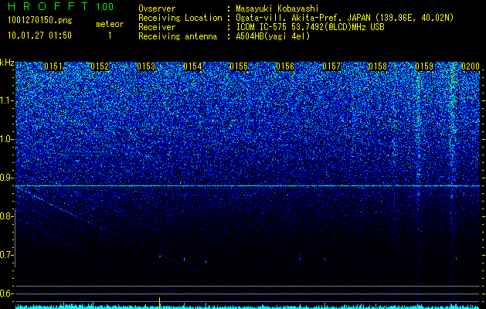Screen dimensions: 486x309
Task: Click the 0152 time marker
Action: coord(100,66)
